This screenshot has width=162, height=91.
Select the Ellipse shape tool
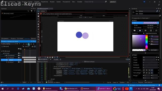pos(38,32)
